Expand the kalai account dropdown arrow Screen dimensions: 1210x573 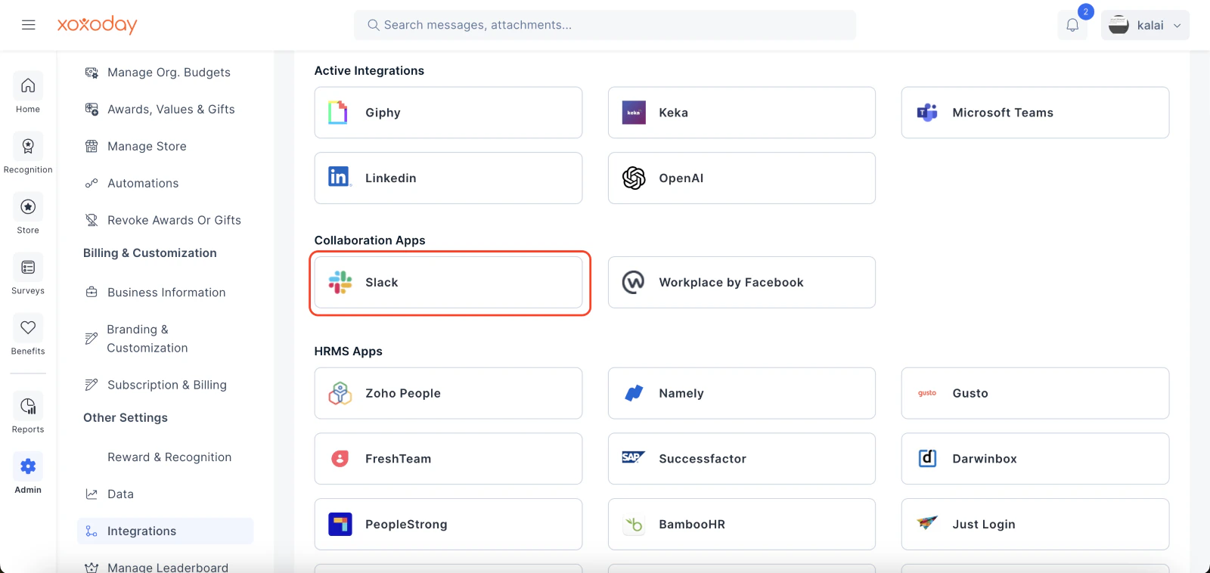point(1177,26)
